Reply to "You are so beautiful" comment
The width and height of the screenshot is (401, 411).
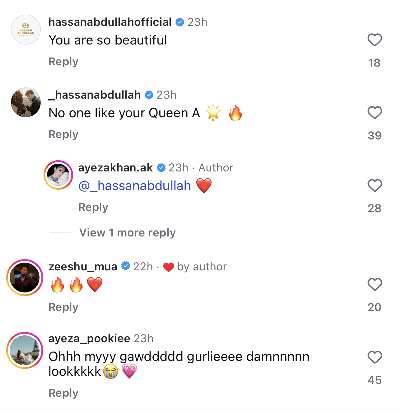[63, 62]
